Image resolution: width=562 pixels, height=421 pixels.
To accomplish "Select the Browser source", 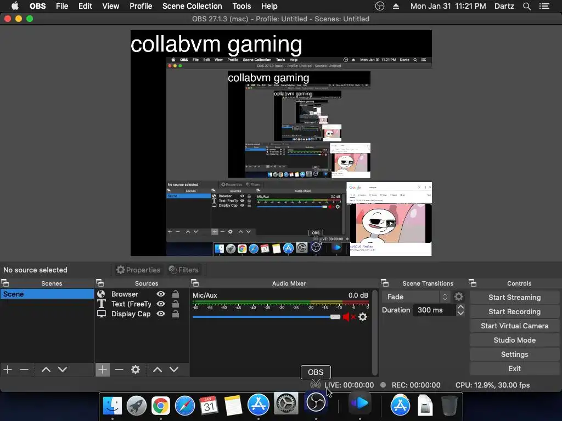I will [x=125, y=294].
